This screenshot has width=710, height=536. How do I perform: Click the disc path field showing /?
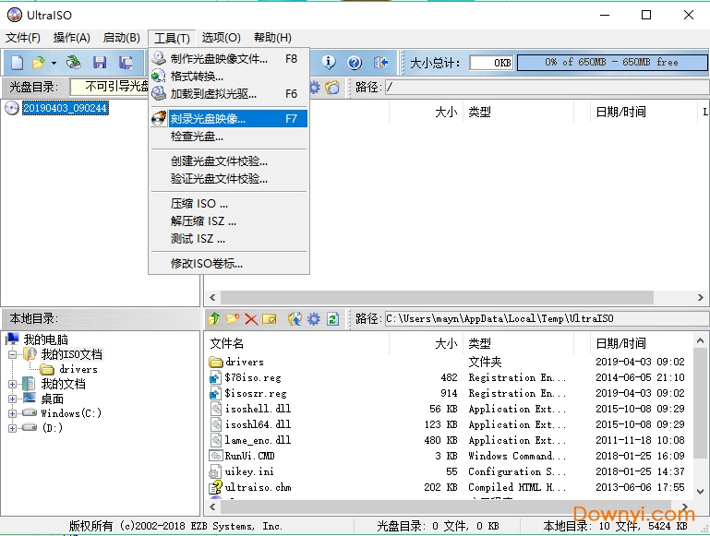[546, 87]
